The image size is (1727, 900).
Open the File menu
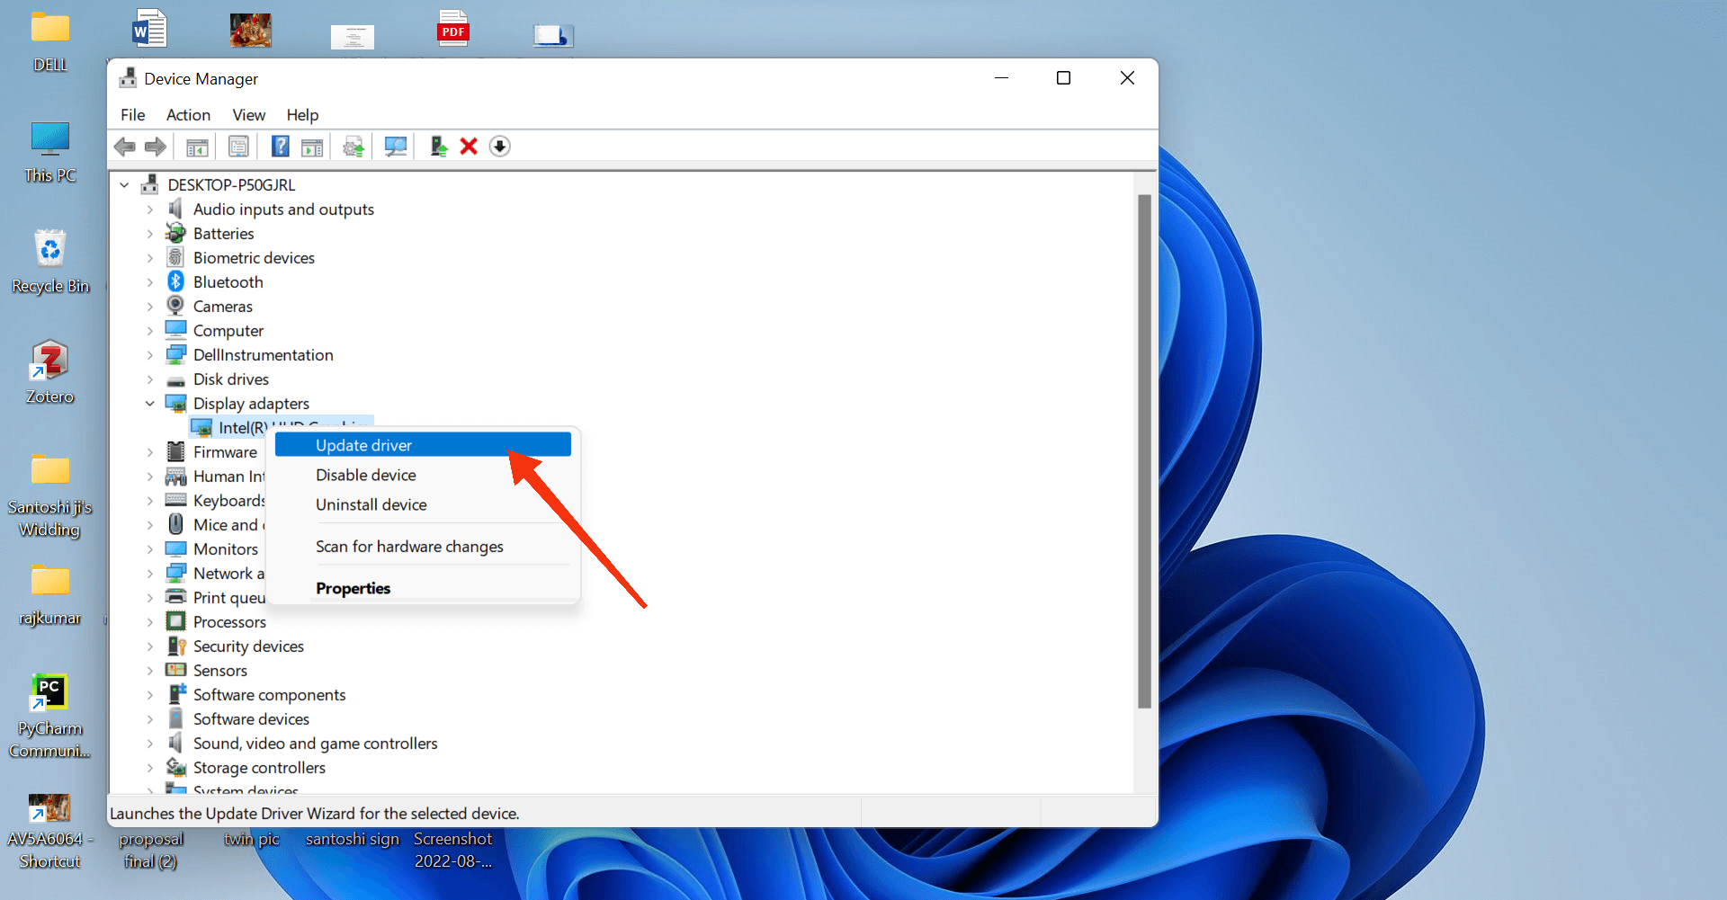point(133,115)
